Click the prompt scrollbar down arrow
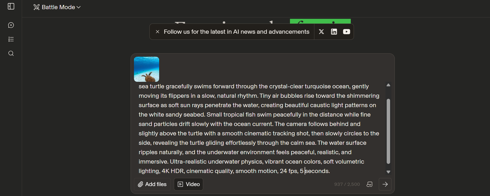 389,172
